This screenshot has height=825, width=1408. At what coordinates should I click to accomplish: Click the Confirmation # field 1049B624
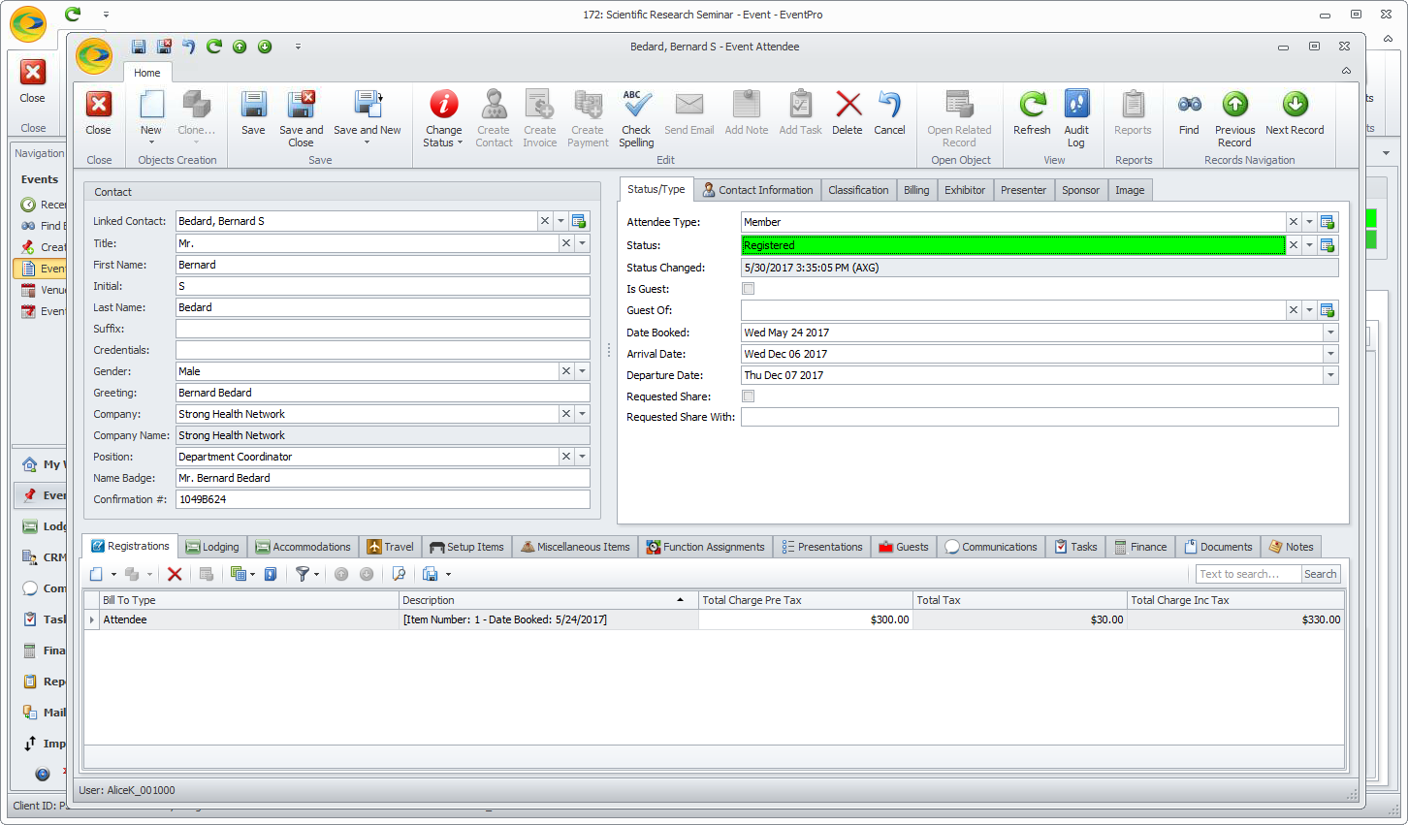pyautogui.click(x=382, y=499)
